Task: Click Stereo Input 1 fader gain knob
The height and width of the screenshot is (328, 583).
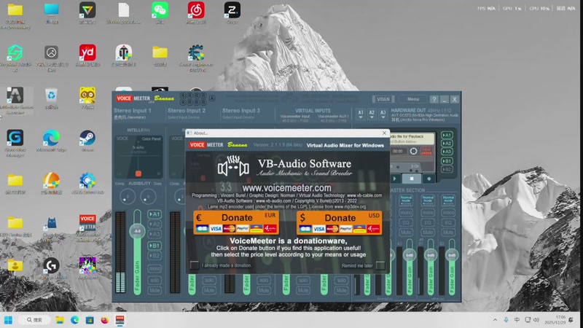Action: tap(137, 231)
